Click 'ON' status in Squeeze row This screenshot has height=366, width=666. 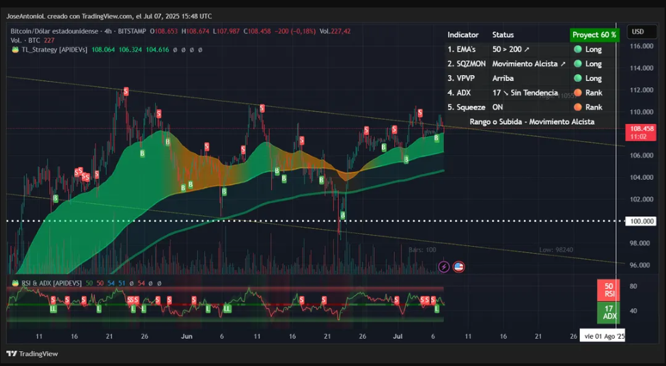click(x=498, y=107)
